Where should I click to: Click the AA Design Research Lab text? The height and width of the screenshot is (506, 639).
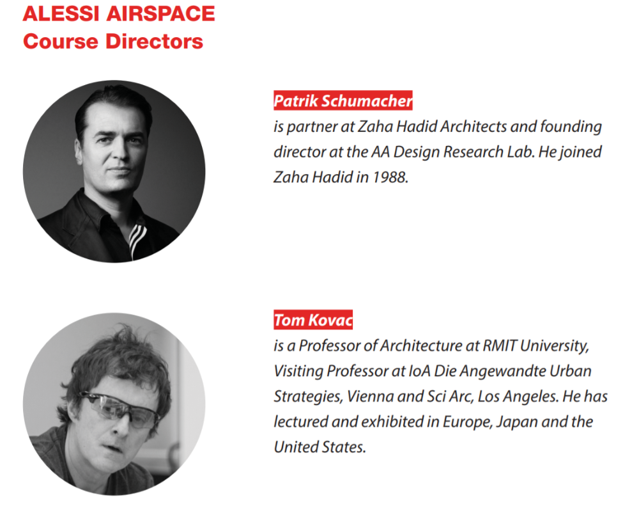pos(452,152)
